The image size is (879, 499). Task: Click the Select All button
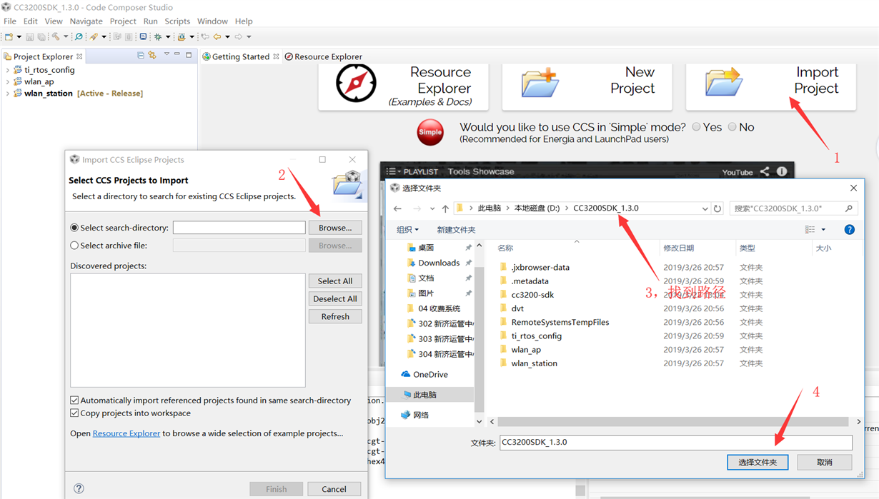tap(335, 281)
